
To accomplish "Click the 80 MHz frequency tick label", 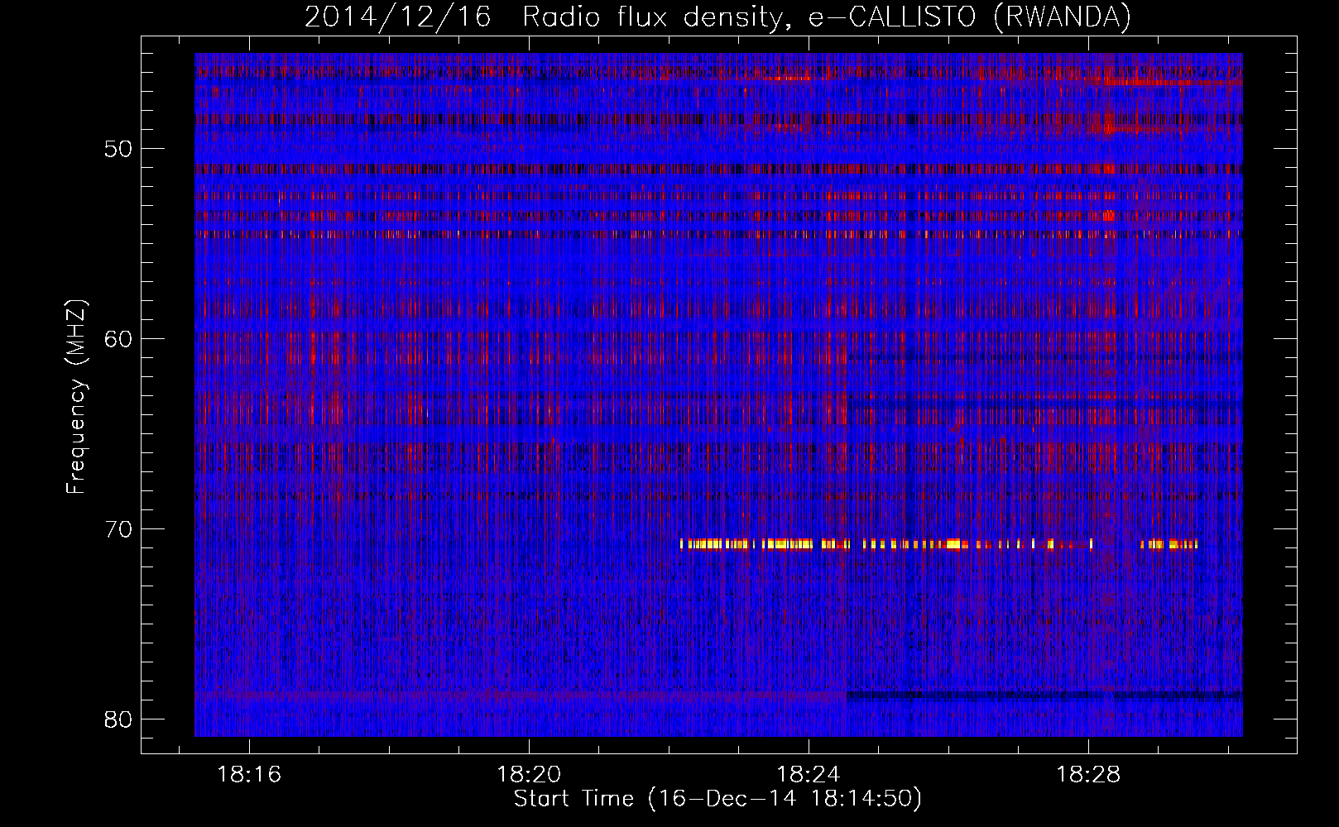I will pos(119,719).
